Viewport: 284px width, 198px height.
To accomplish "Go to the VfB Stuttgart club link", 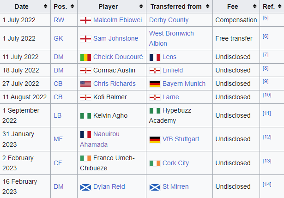I will 181,139.
